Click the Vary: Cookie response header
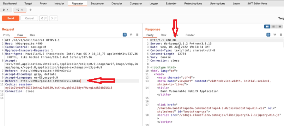284x126 pixels. (160, 57)
